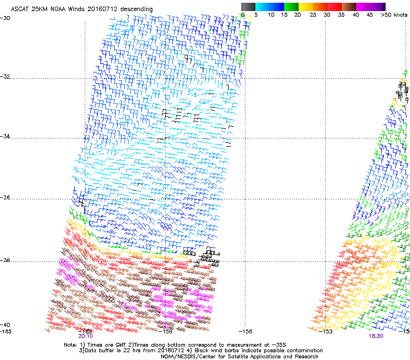Click the '20' label under the color bar
The height and width of the screenshot is (360, 410).
point(298,14)
